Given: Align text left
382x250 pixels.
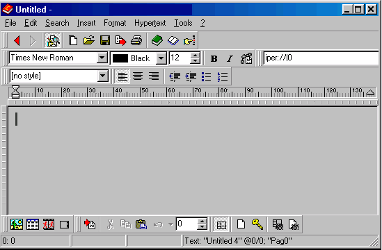Looking at the screenshot, I should click(x=122, y=76).
